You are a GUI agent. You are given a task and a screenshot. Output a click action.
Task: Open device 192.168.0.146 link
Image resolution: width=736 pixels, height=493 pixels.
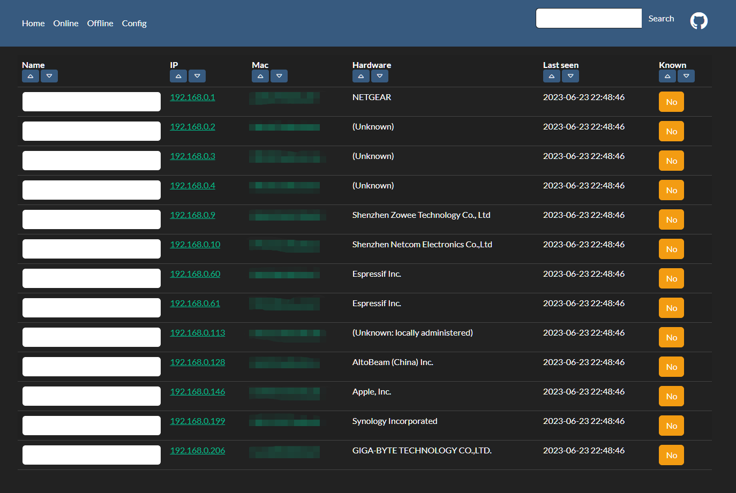(x=197, y=392)
